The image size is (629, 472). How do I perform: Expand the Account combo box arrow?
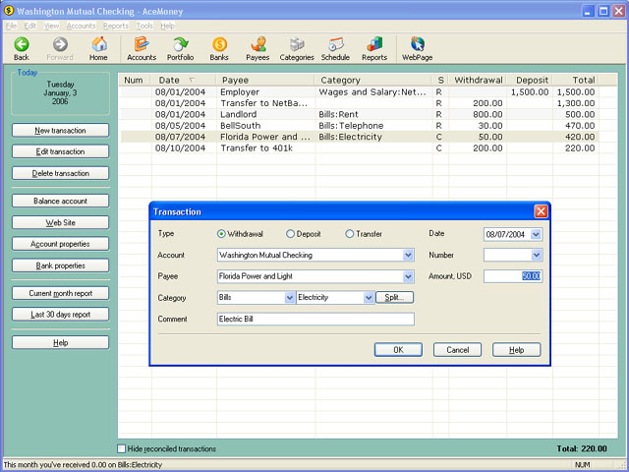click(408, 256)
